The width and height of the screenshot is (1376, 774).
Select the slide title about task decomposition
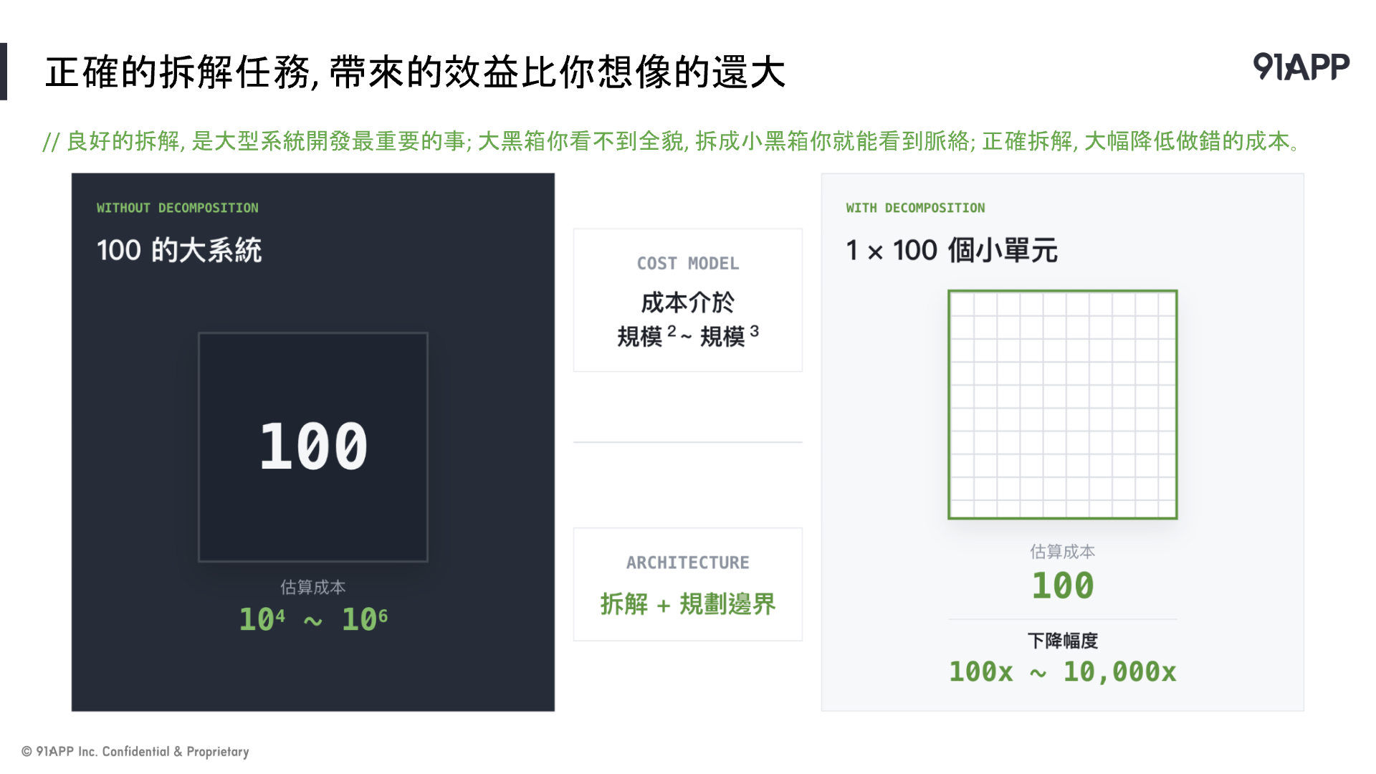pyautogui.click(x=415, y=72)
